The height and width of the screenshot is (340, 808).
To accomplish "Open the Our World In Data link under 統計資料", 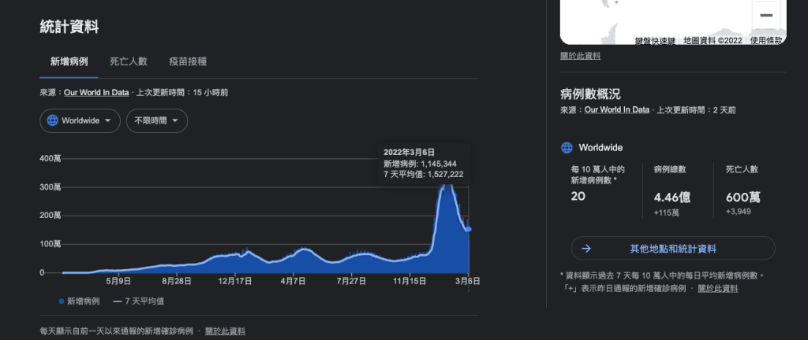I will 96,92.
